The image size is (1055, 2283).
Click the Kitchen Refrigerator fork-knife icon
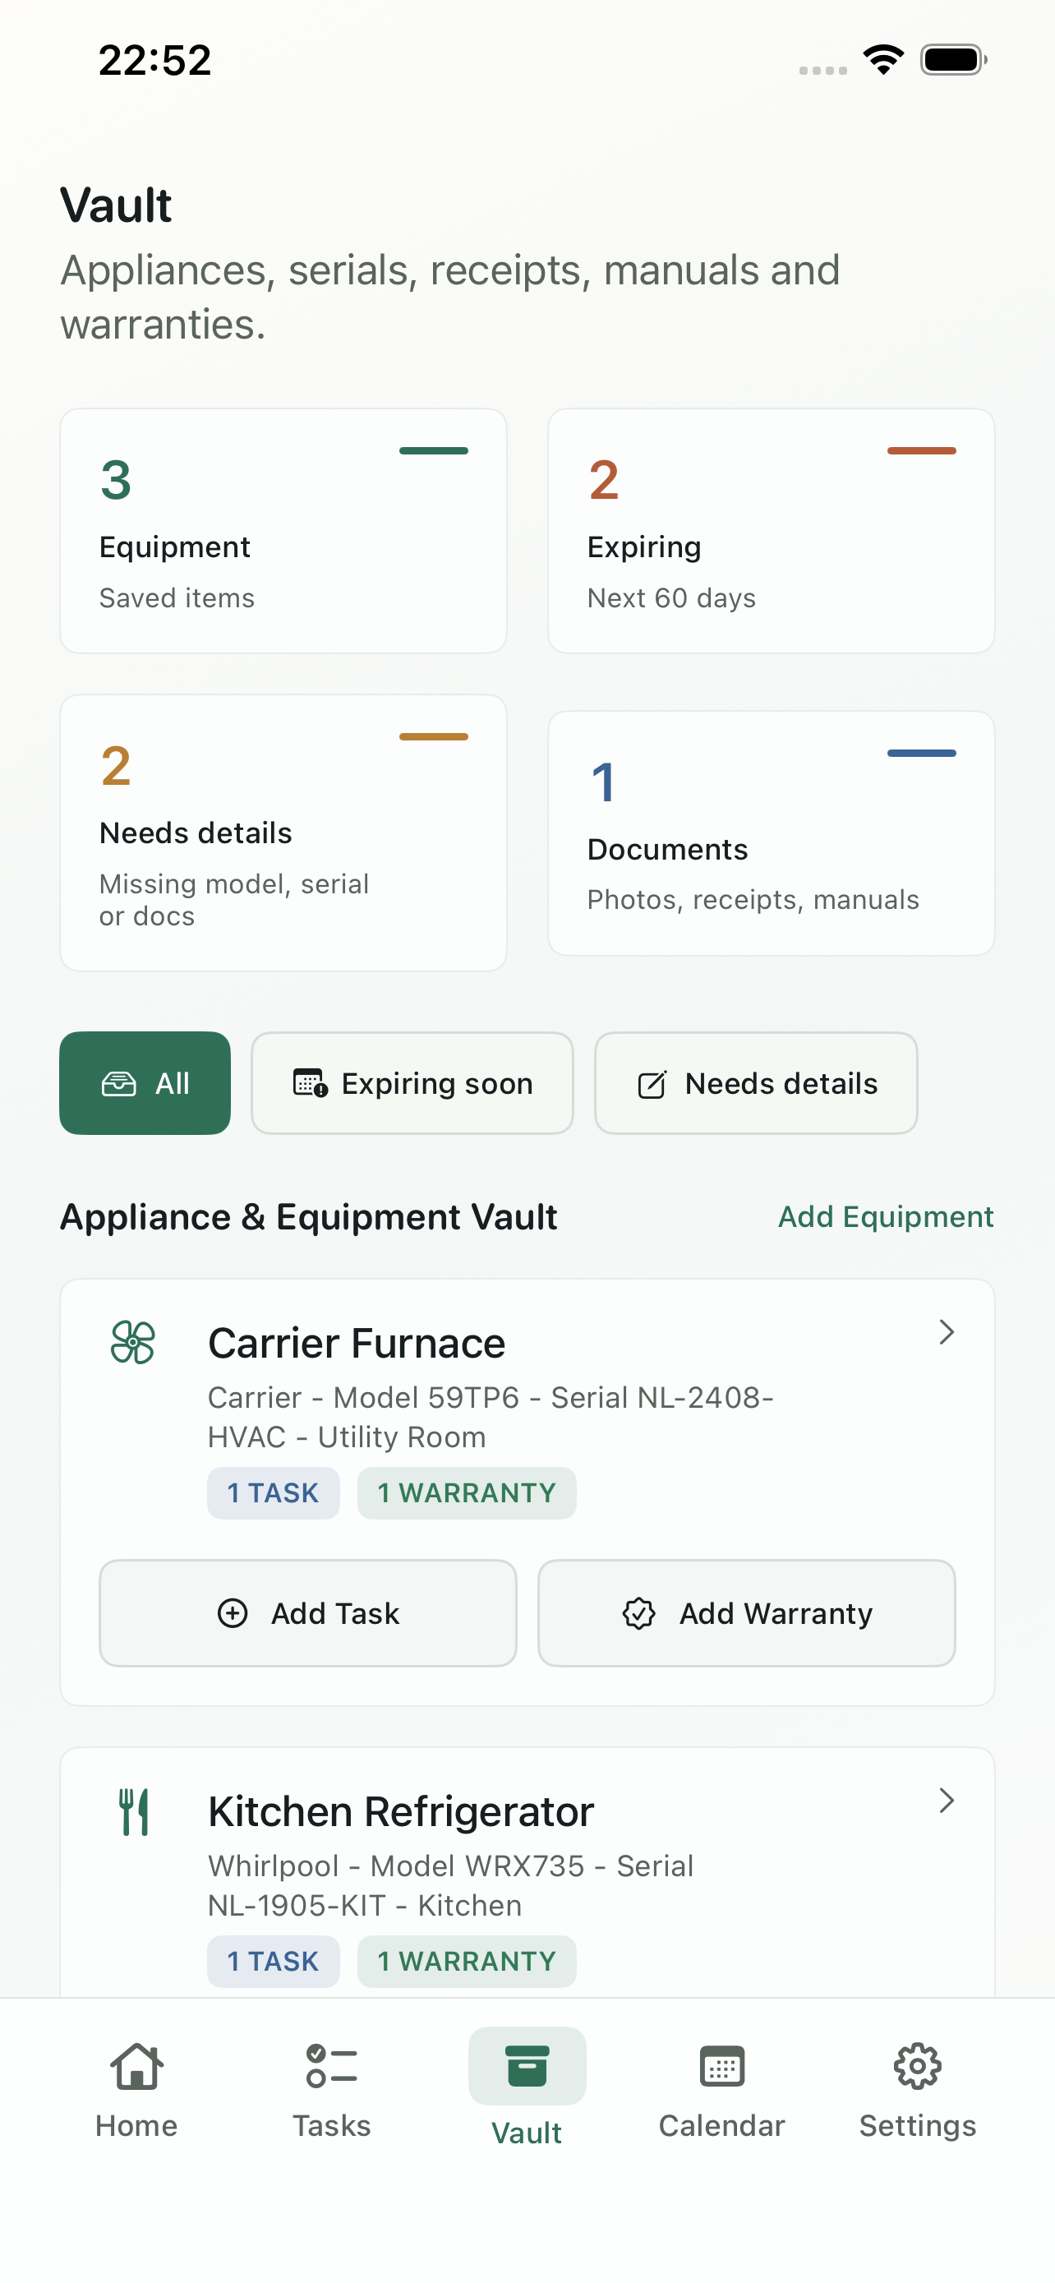(x=134, y=1811)
